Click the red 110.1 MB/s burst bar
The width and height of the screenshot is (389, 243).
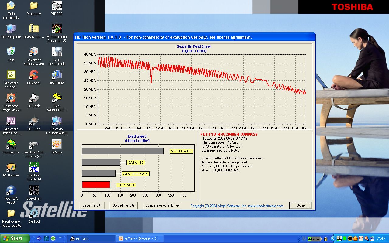(96, 185)
